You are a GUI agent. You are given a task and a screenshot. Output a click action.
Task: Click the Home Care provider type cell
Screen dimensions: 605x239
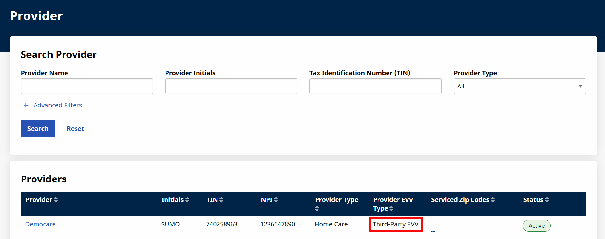click(x=331, y=224)
